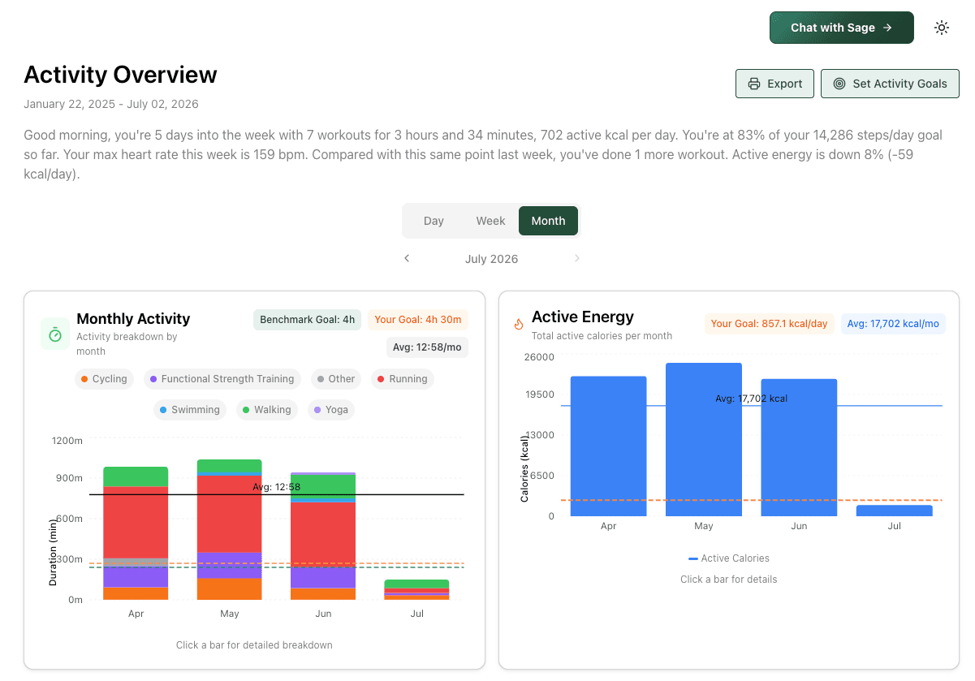Click the May bar in Active Energy
975x681 pixels.
(704, 439)
